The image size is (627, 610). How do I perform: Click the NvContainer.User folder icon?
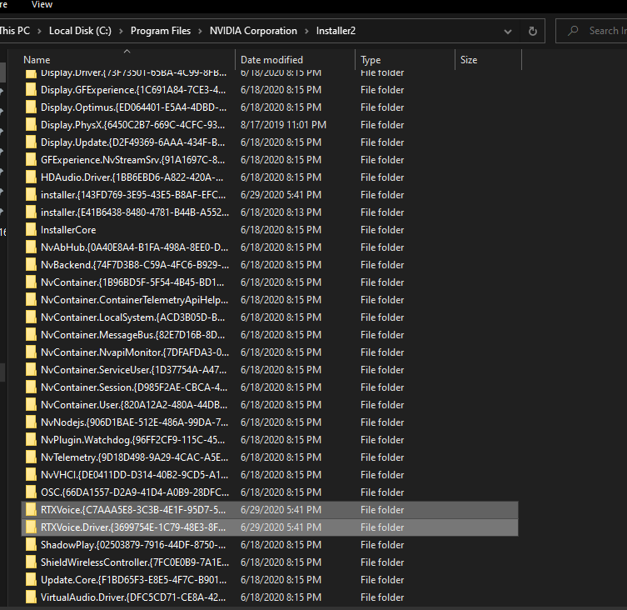tap(31, 405)
